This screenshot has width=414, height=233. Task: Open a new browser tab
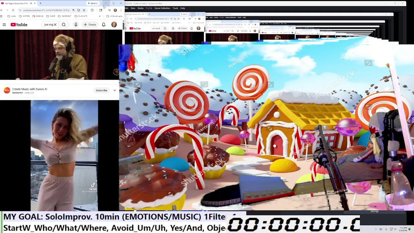click(40, 3)
